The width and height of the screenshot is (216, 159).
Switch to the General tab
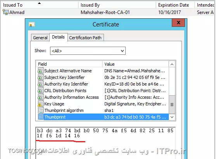coord(40,38)
